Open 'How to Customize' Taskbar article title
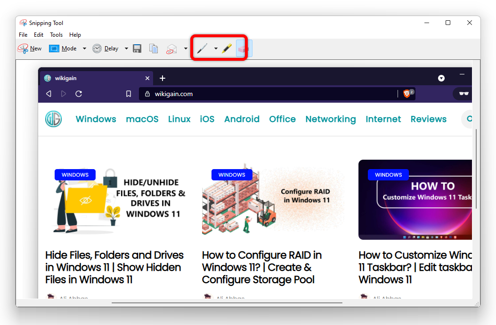Screen dimensions: 496x325 (x=415, y=268)
